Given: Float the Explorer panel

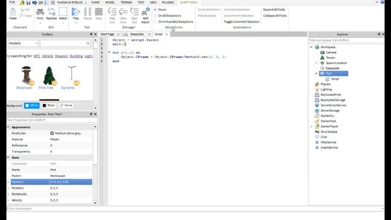Looking at the screenshot, I should 379,34.
